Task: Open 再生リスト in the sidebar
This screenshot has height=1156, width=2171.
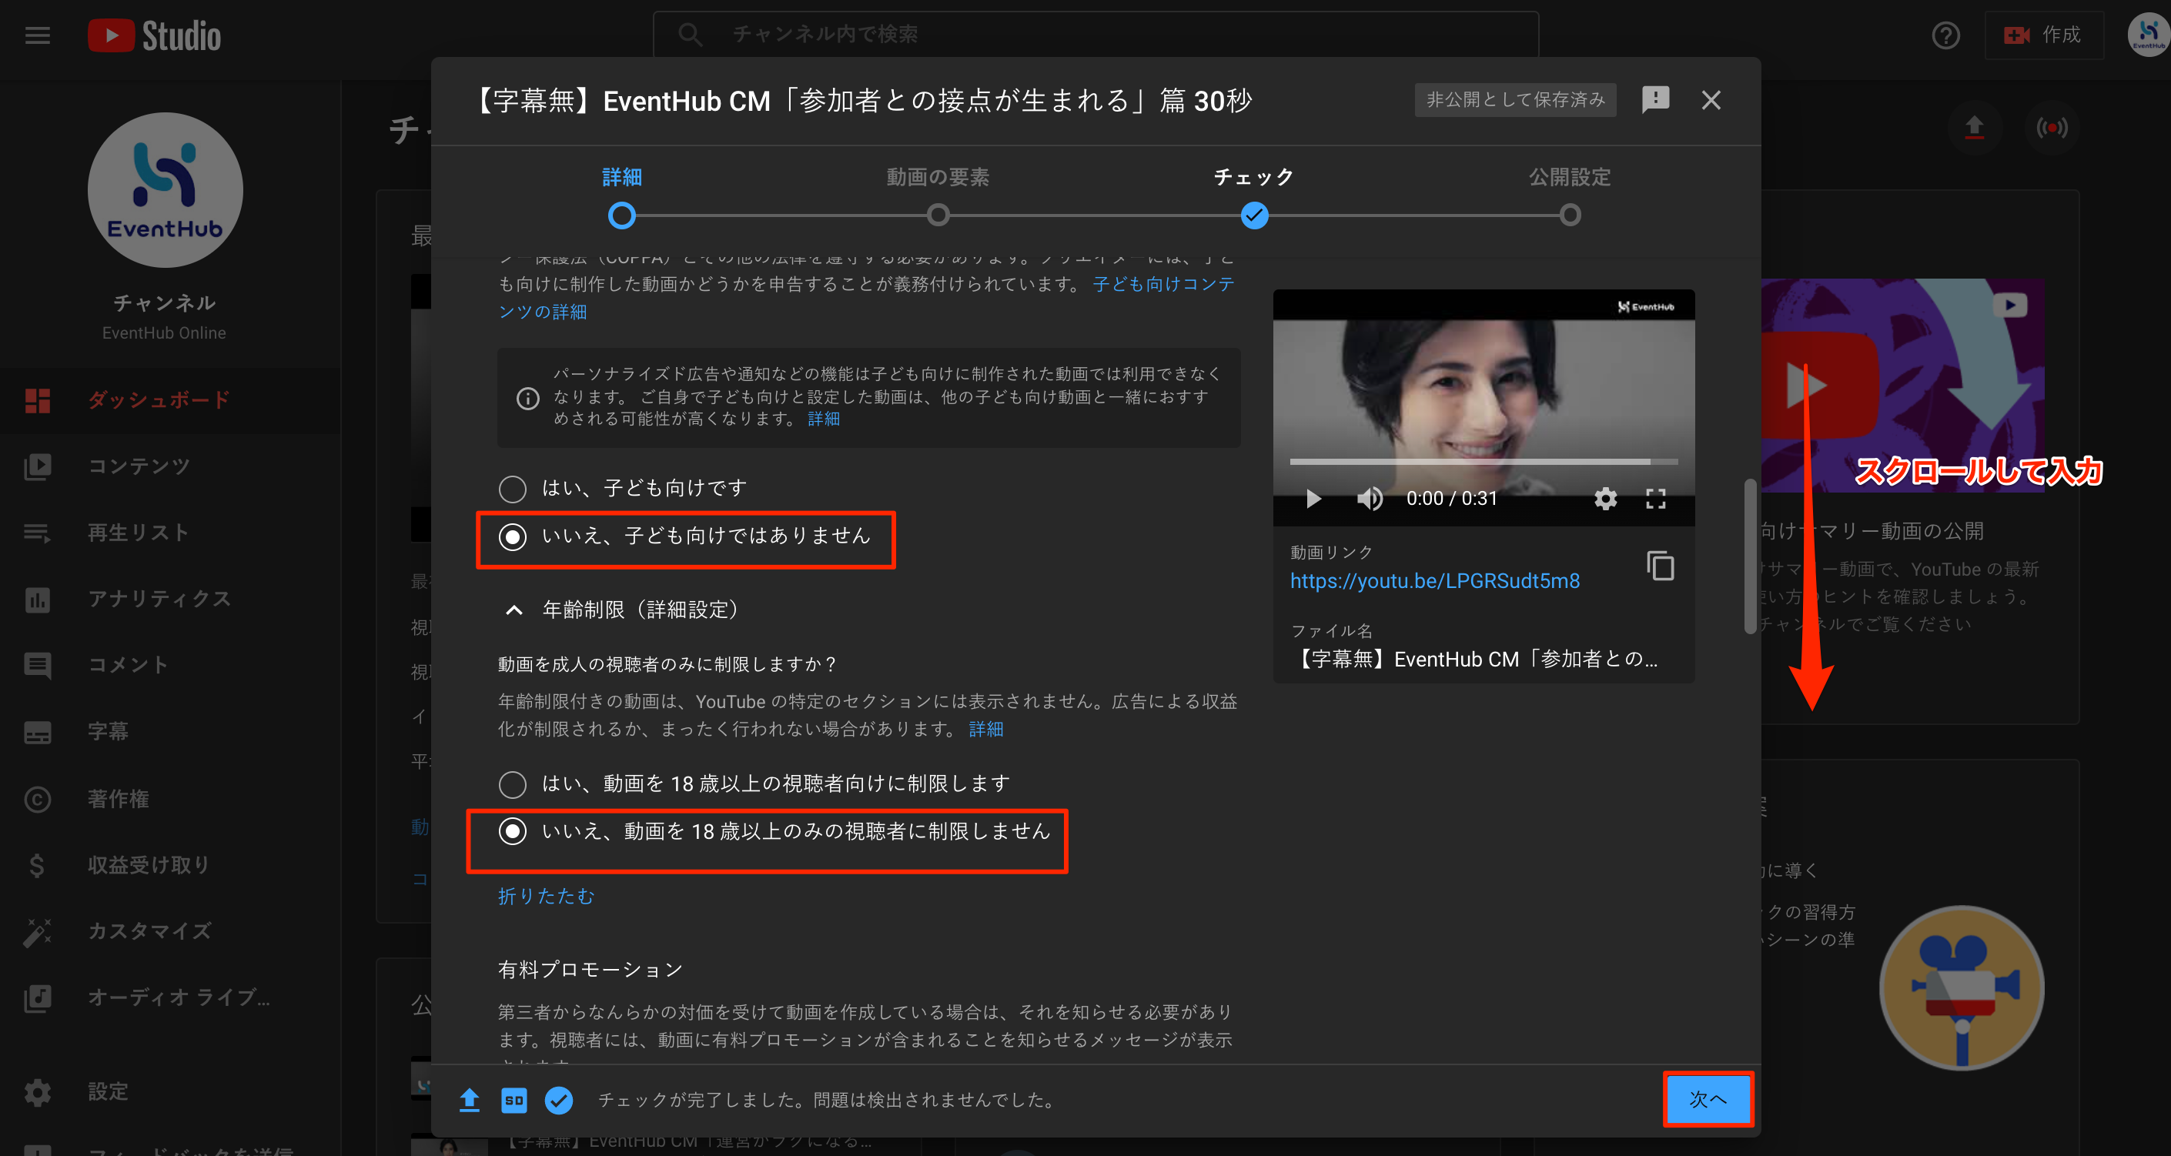Action: click(170, 533)
